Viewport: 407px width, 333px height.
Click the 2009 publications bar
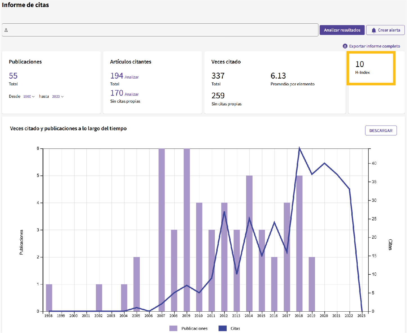[x=187, y=230]
